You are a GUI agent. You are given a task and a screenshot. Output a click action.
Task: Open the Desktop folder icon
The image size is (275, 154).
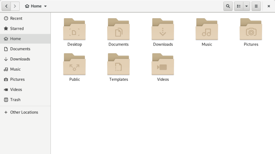coord(75,29)
